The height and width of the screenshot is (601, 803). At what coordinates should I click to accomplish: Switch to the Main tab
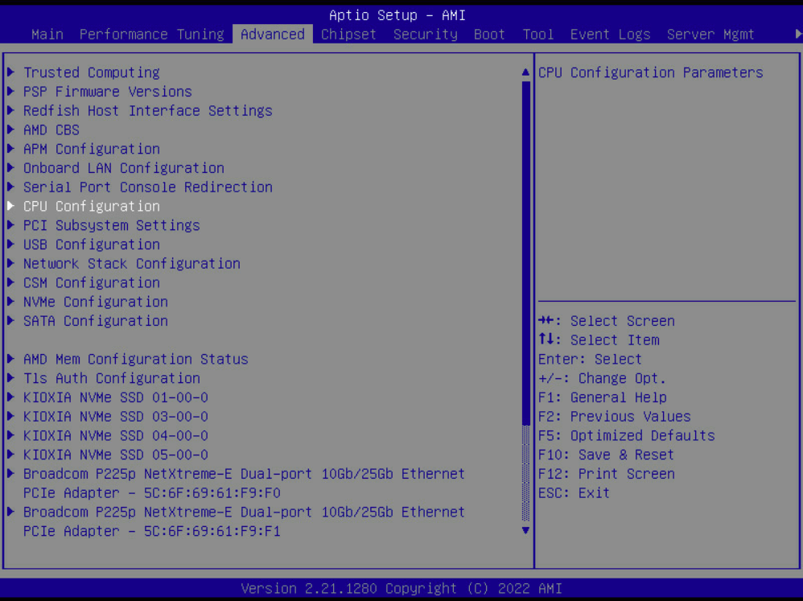click(x=47, y=35)
